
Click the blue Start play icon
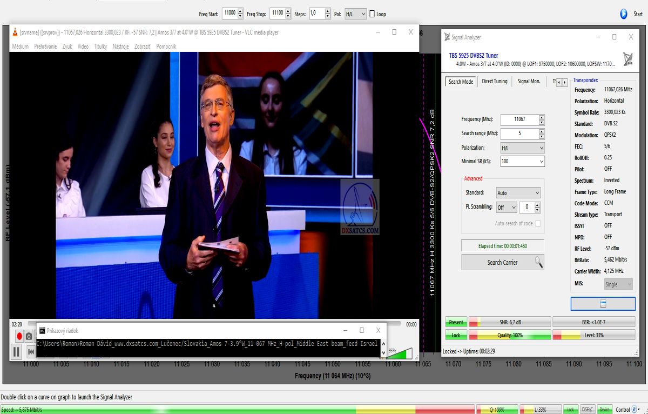pyautogui.click(x=624, y=14)
